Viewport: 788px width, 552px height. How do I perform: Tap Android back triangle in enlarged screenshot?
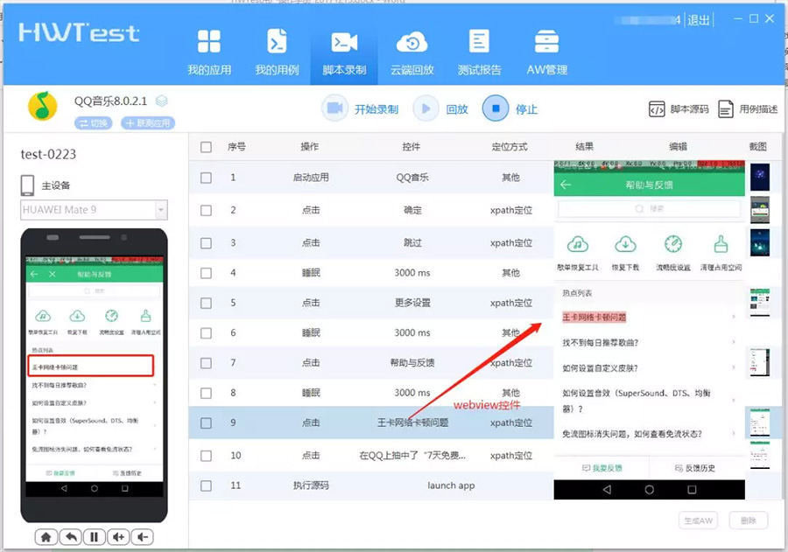(607, 489)
